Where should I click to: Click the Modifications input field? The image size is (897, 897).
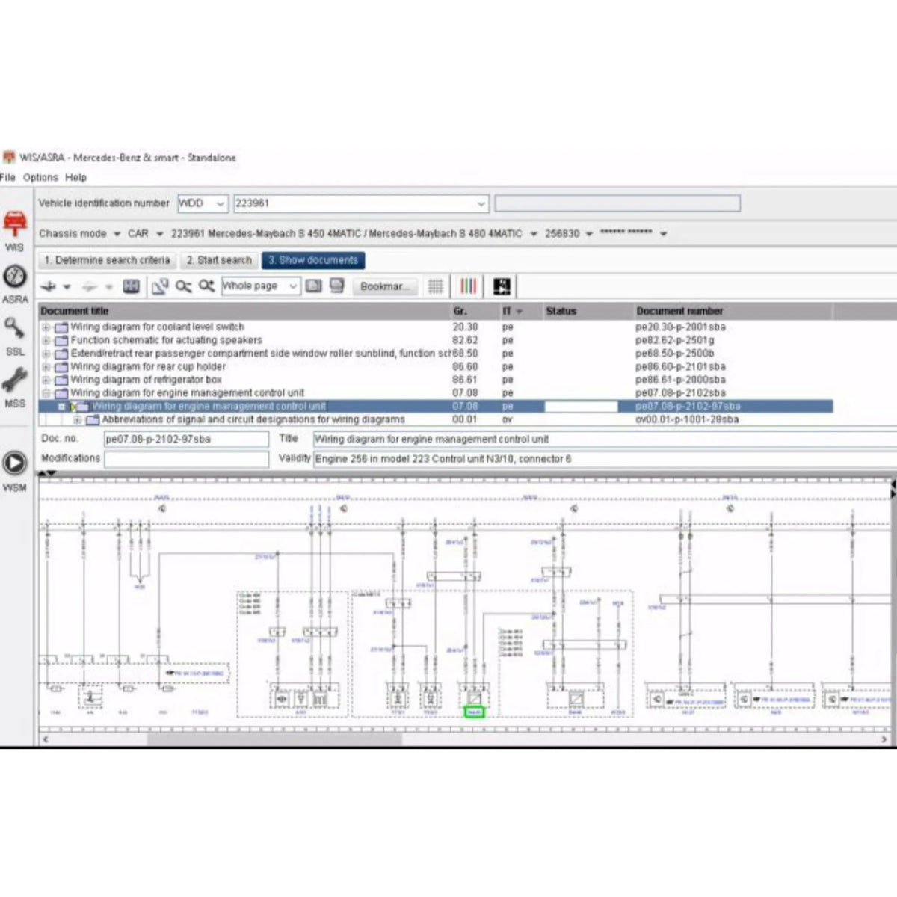tap(185, 458)
